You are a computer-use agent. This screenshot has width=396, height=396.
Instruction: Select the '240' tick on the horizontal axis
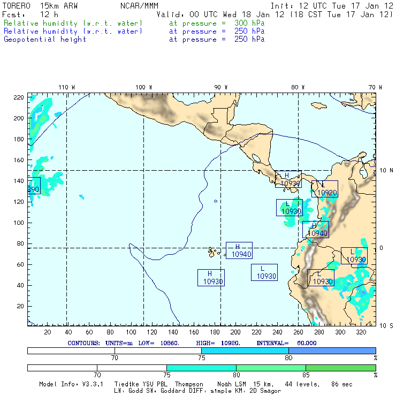[277, 332]
